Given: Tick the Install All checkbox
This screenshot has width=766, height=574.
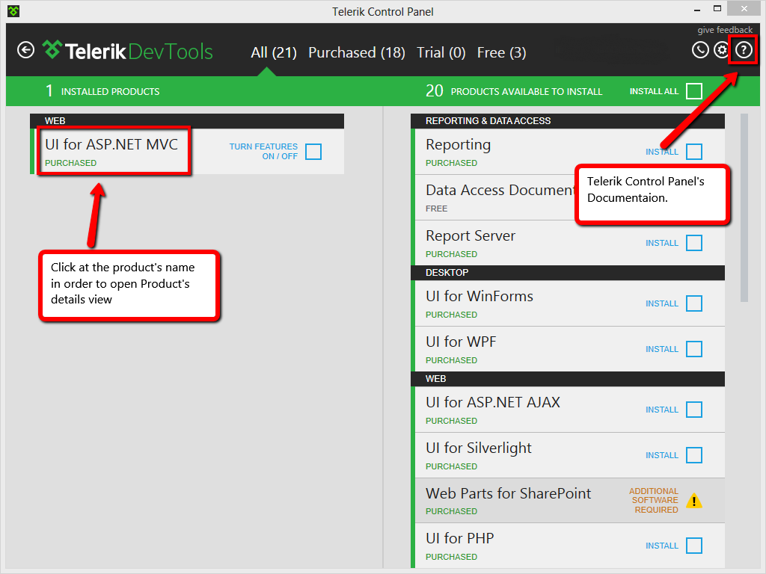Looking at the screenshot, I should (694, 91).
